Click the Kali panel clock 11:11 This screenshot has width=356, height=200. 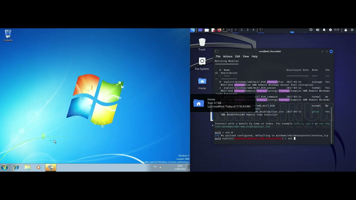click(x=337, y=30)
